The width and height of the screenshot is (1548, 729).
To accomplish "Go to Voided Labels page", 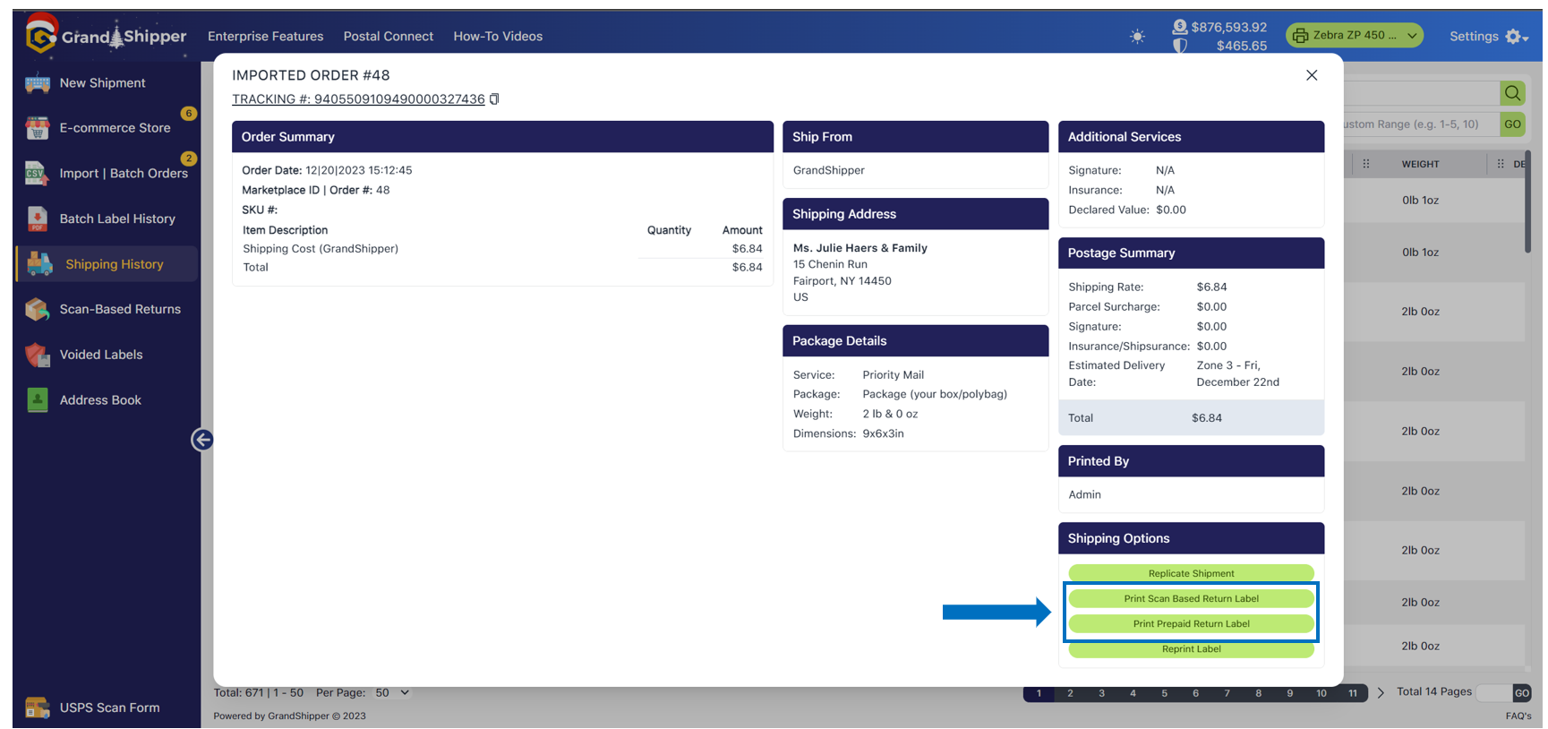I will (x=101, y=355).
